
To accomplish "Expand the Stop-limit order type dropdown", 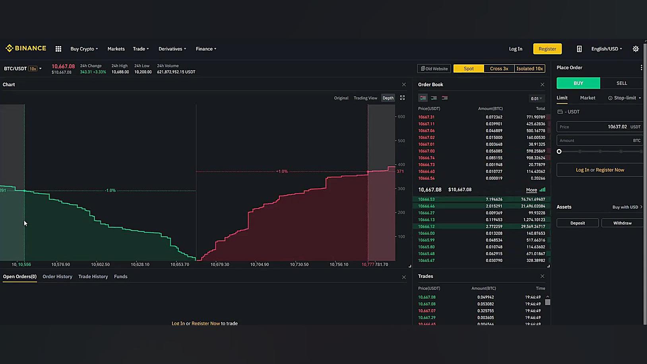I will click(x=624, y=98).
